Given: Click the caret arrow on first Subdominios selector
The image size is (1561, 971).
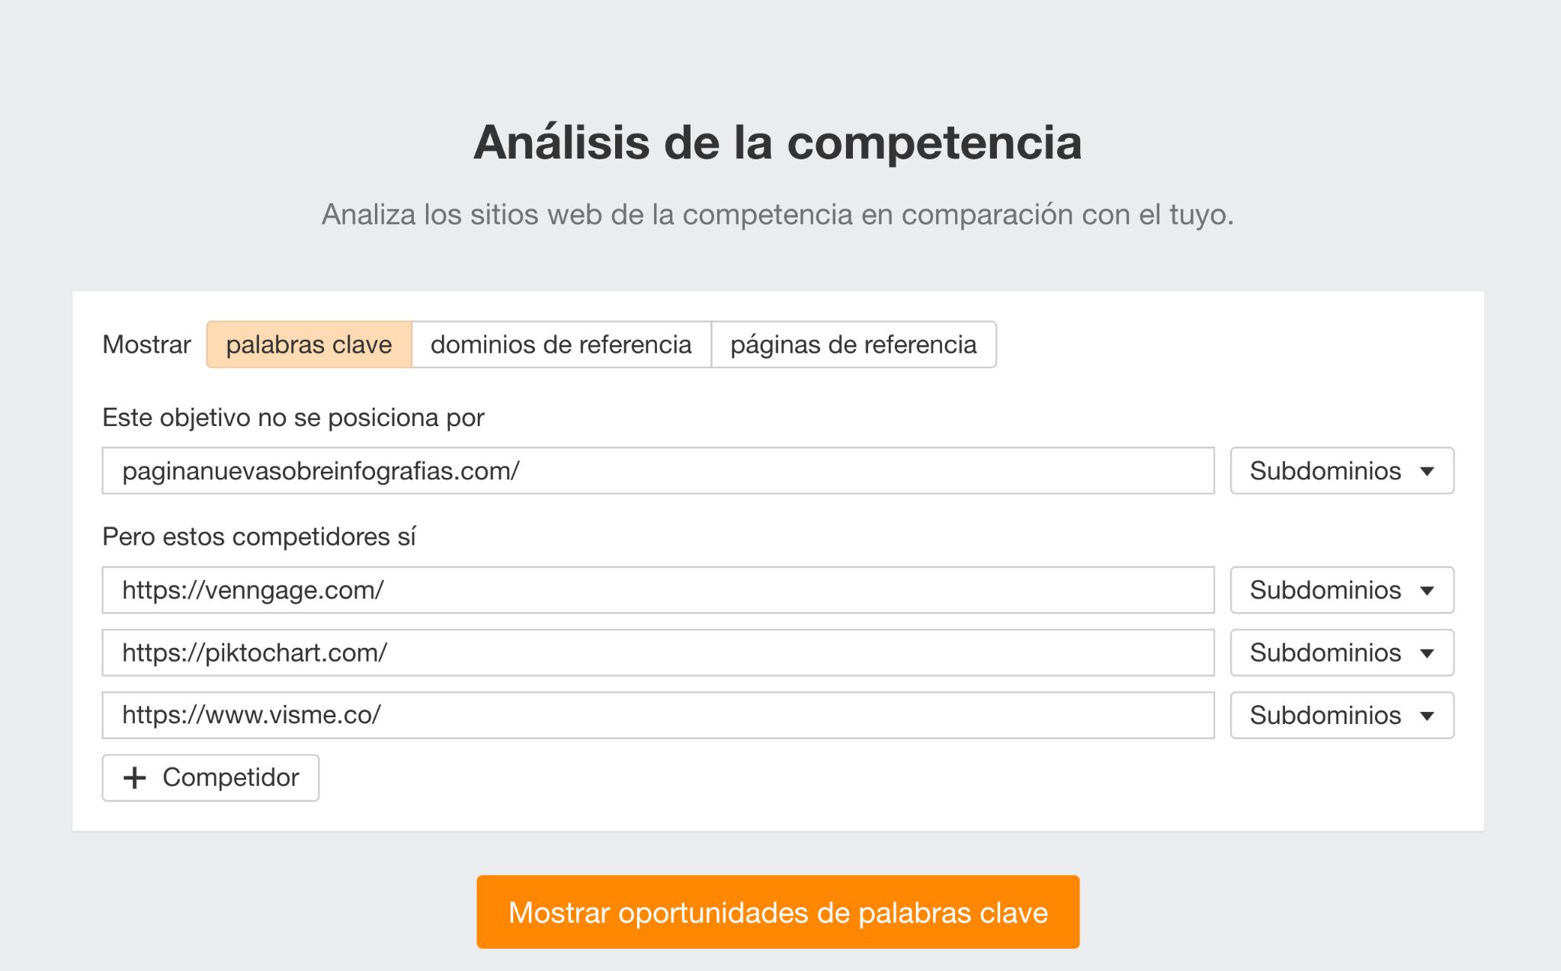Looking at the screenshot, I should 1427,471.
